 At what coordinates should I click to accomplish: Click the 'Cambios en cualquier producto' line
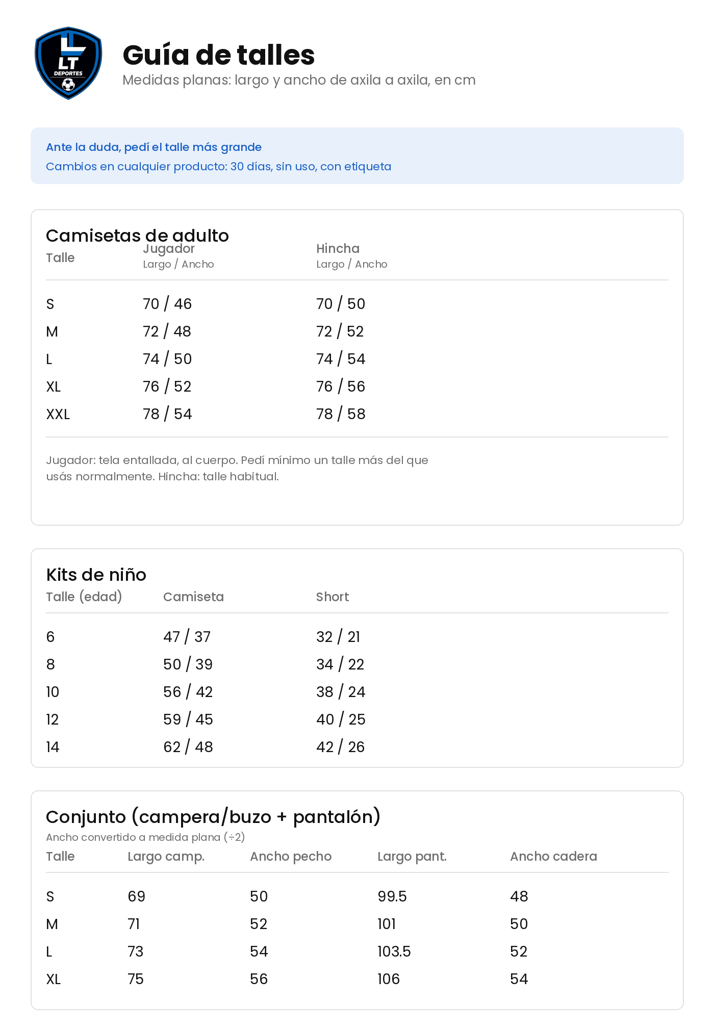click(x=219, y=166)
